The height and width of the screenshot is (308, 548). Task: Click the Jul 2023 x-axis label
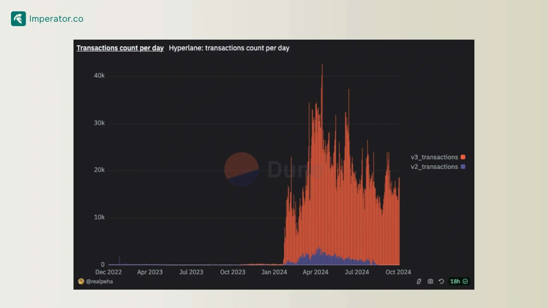191,272
